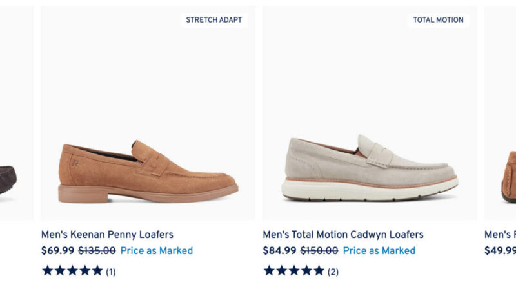Open the partially visible brown shoe at right edge

click(x=501, y=113)
